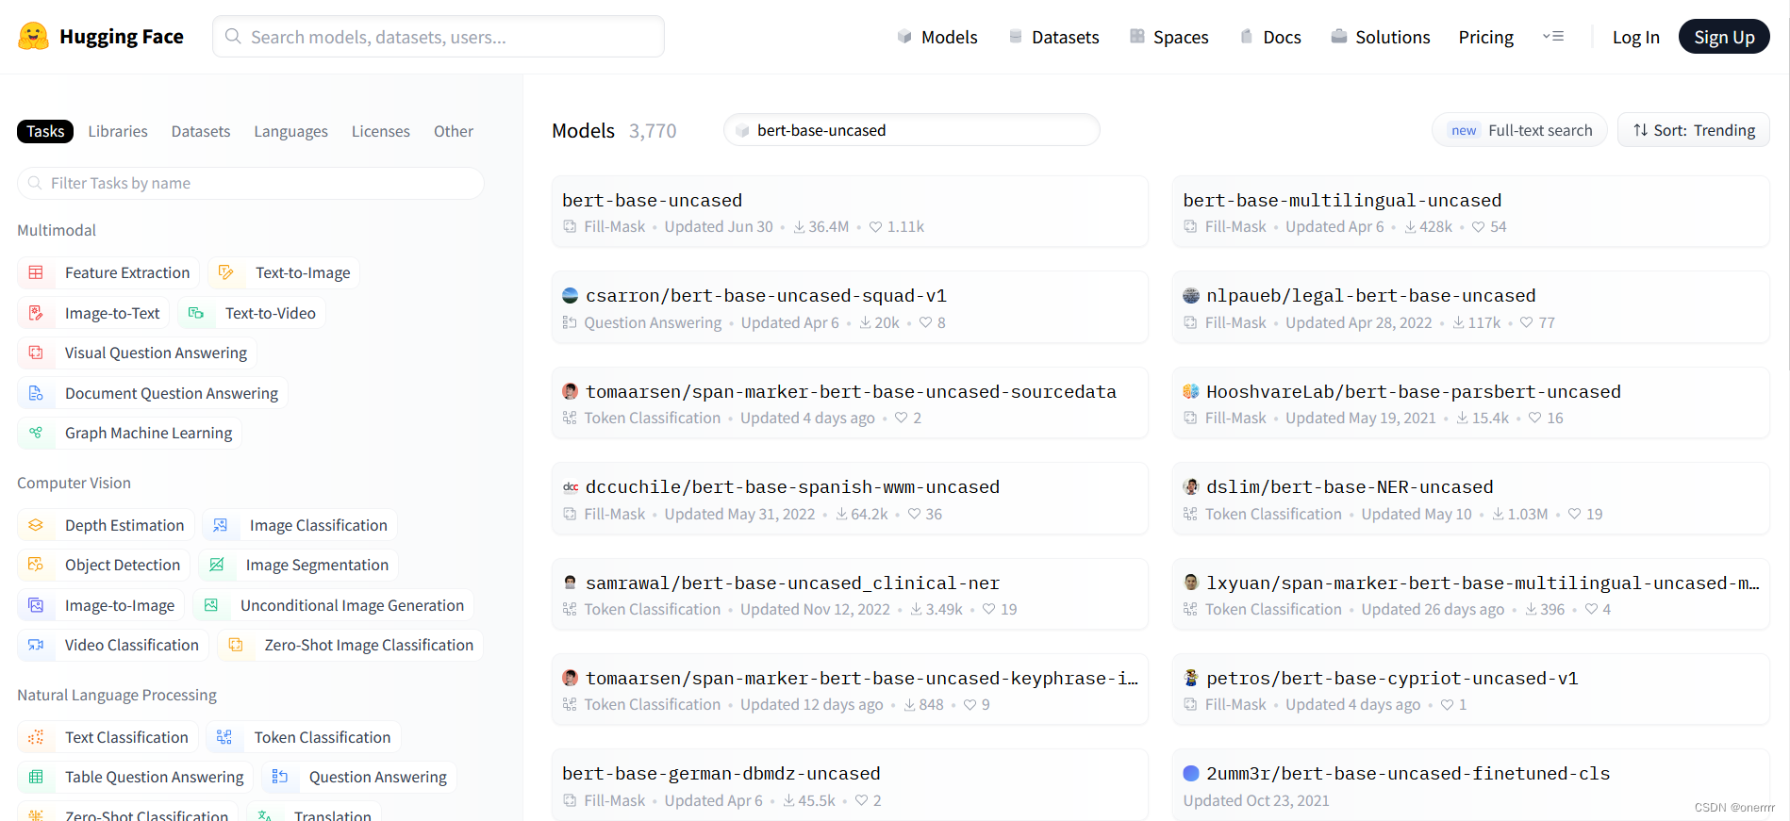Screen dimensions: 1790x821
Task: Open lxyuan span-marker multilingual model
Action: click(x=1470, y=595)
